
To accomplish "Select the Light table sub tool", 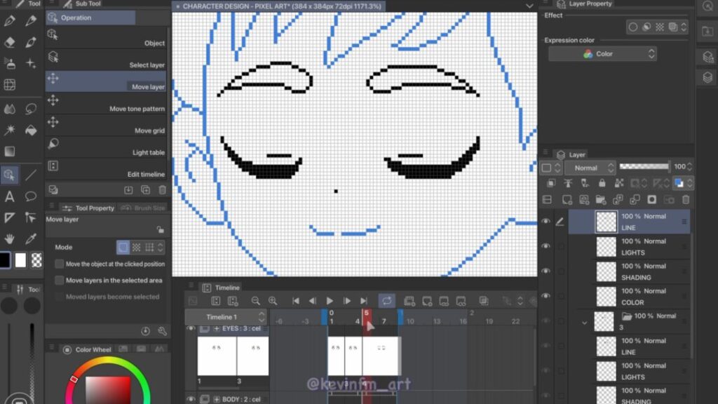I will click(x=107, y=152).
